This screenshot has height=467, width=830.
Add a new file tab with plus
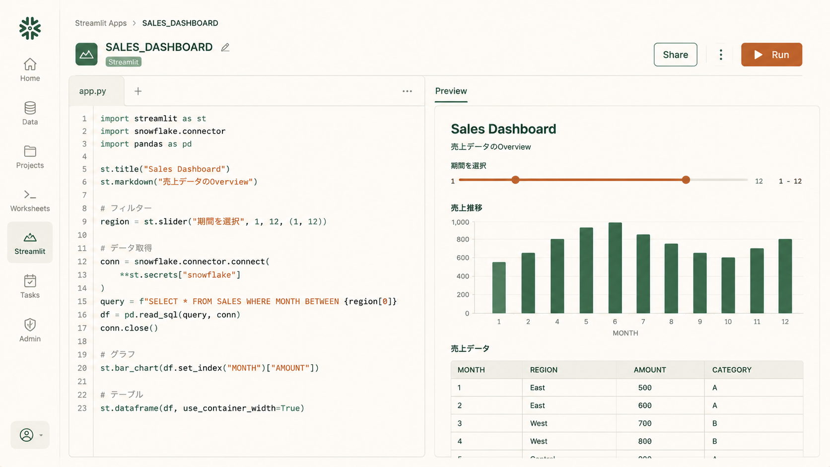pos(138,91)
